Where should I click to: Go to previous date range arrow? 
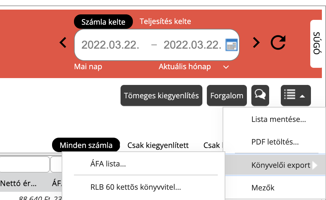coord(63,43)
